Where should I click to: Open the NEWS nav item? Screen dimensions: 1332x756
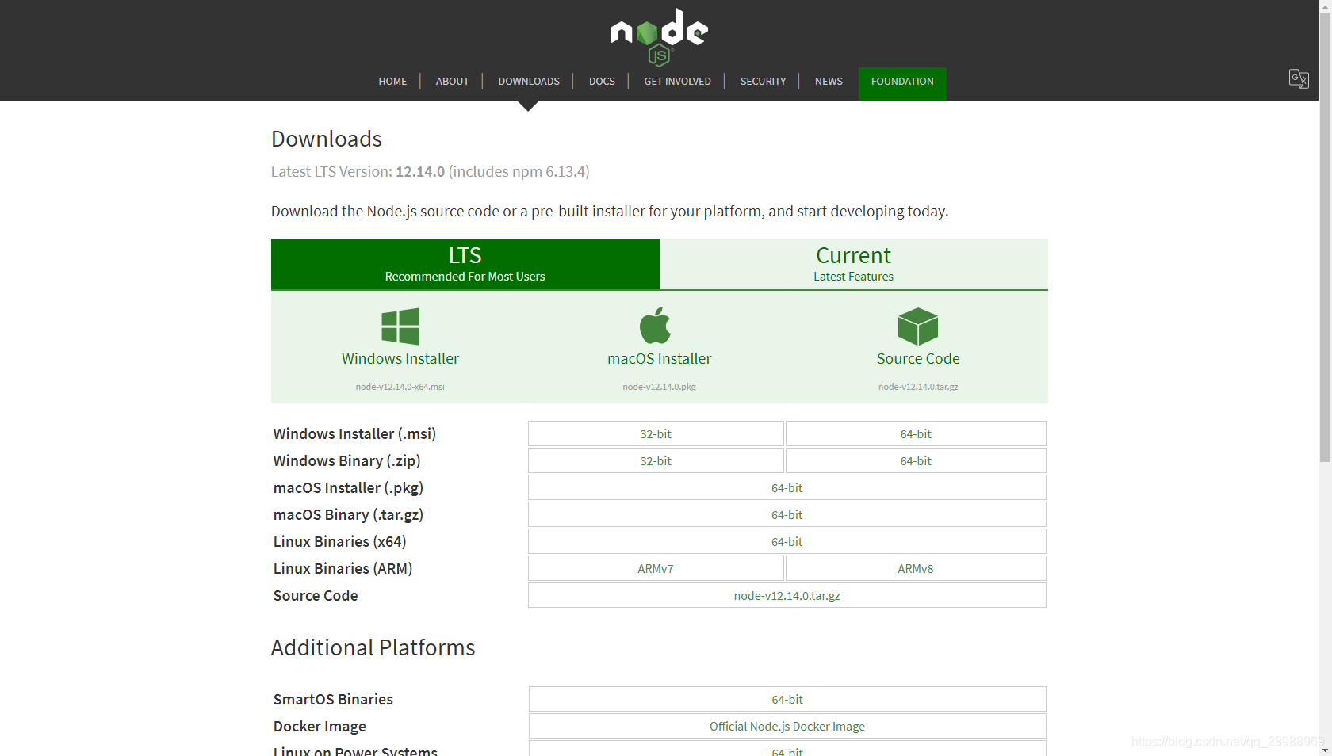(829, 82)
